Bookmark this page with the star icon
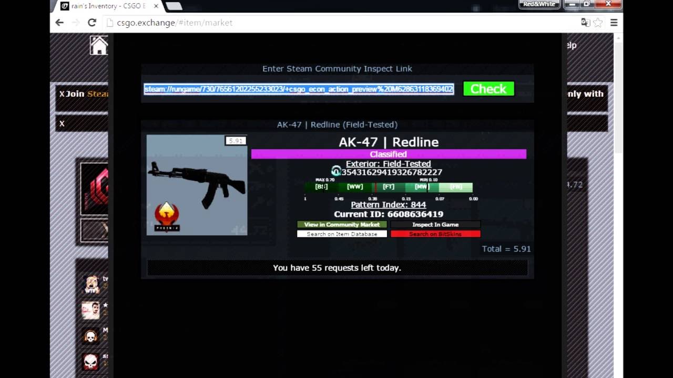 pyautogui.click(x=598, y=23)
